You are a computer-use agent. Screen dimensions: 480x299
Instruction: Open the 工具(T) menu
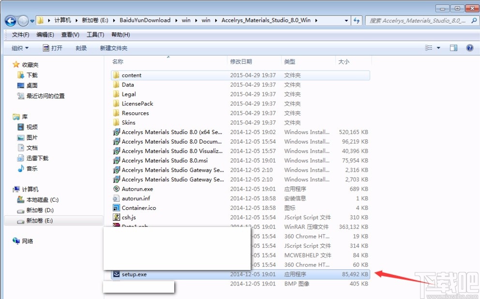(x=95, y=35)
